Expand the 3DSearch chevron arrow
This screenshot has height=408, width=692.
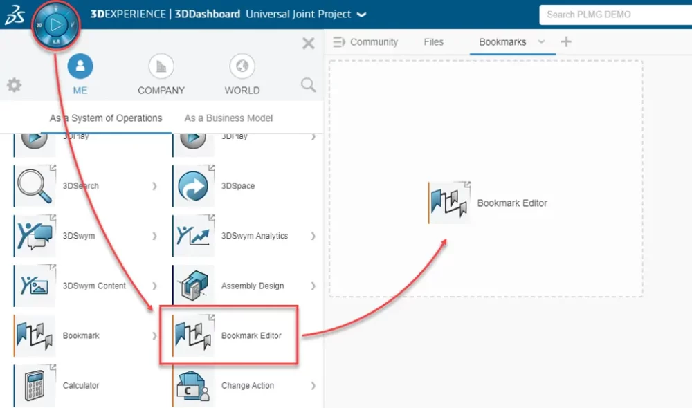[x=154, y=186]
